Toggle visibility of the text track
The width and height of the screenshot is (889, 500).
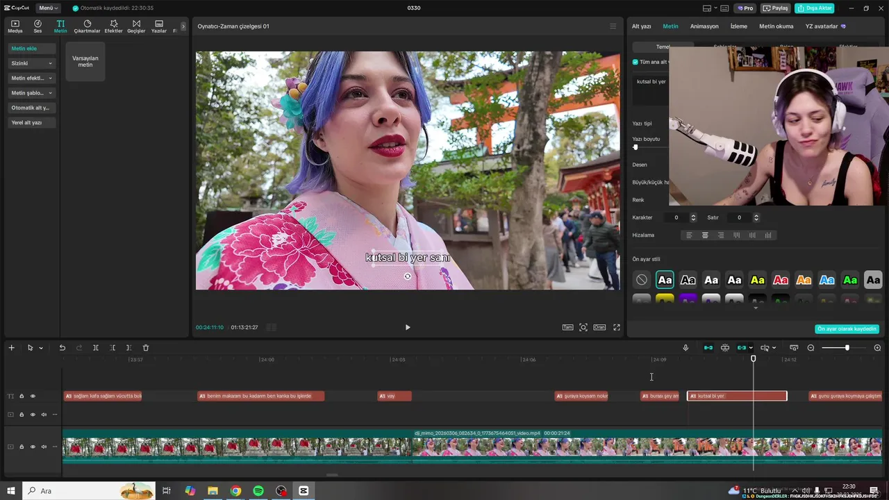33,396
